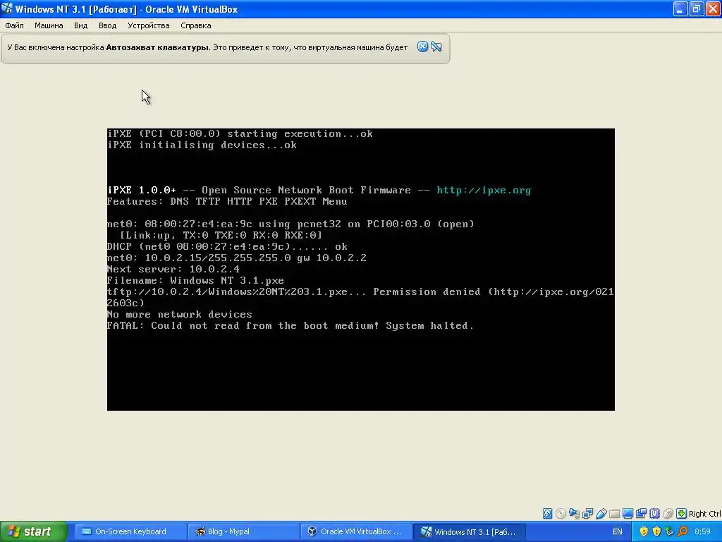Read the Автозахват клавиатуры notification text
The height and width of the screenshot is (542, 722).
(207, 47)
